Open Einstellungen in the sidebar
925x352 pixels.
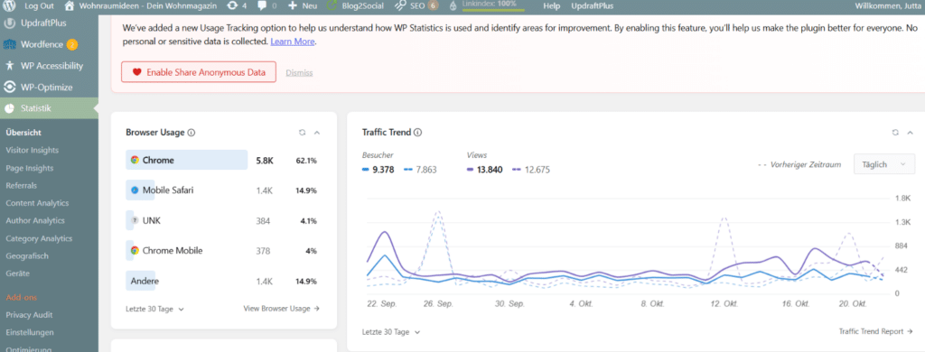pyautogui.click(x=30, y=332)
